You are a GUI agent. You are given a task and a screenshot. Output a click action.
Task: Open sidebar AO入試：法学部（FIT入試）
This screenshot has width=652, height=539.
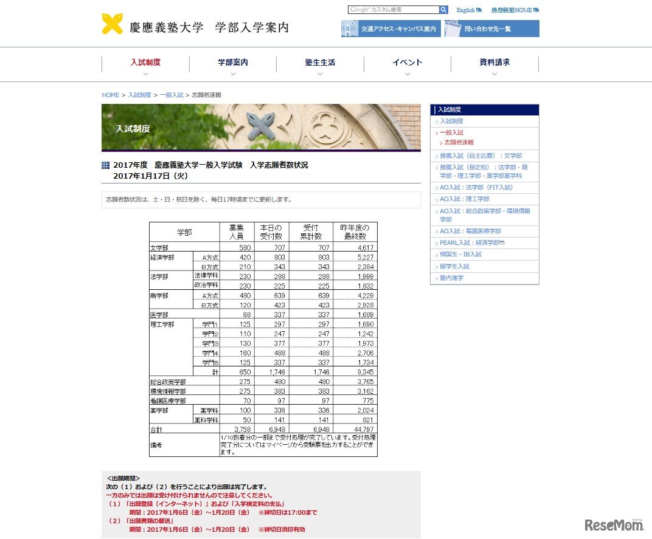pyautogui.click(x=476, y=187)
